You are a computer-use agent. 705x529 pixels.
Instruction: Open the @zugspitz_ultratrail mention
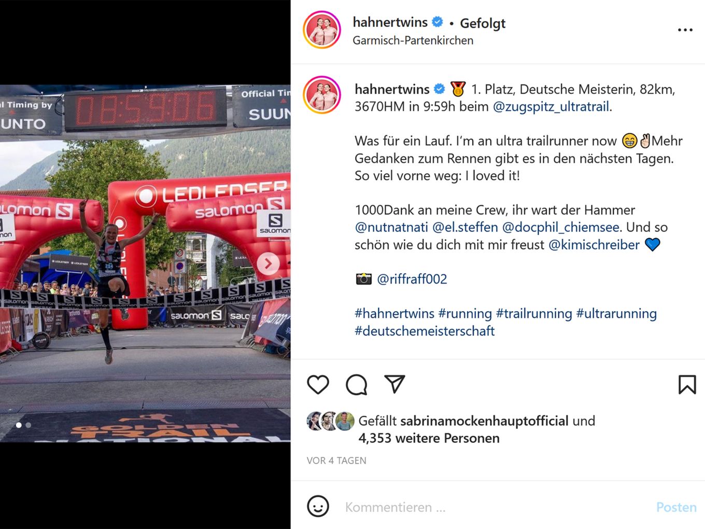(x=551, y=106)
